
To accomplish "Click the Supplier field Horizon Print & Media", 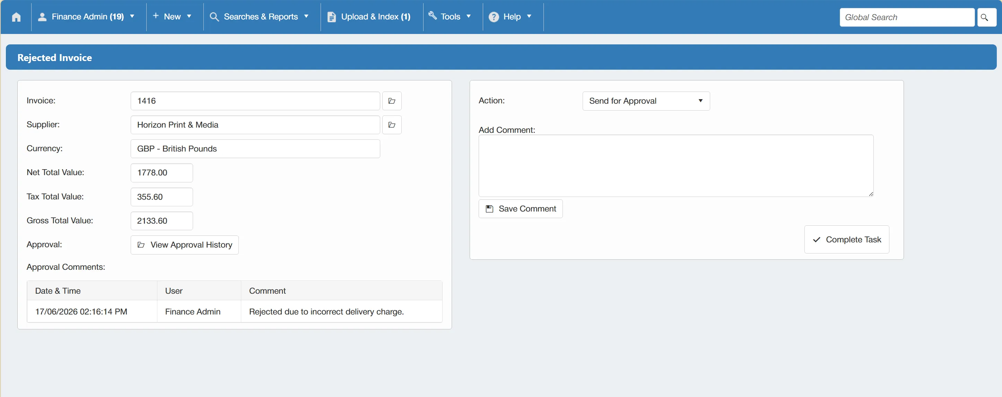I will 255,125.
